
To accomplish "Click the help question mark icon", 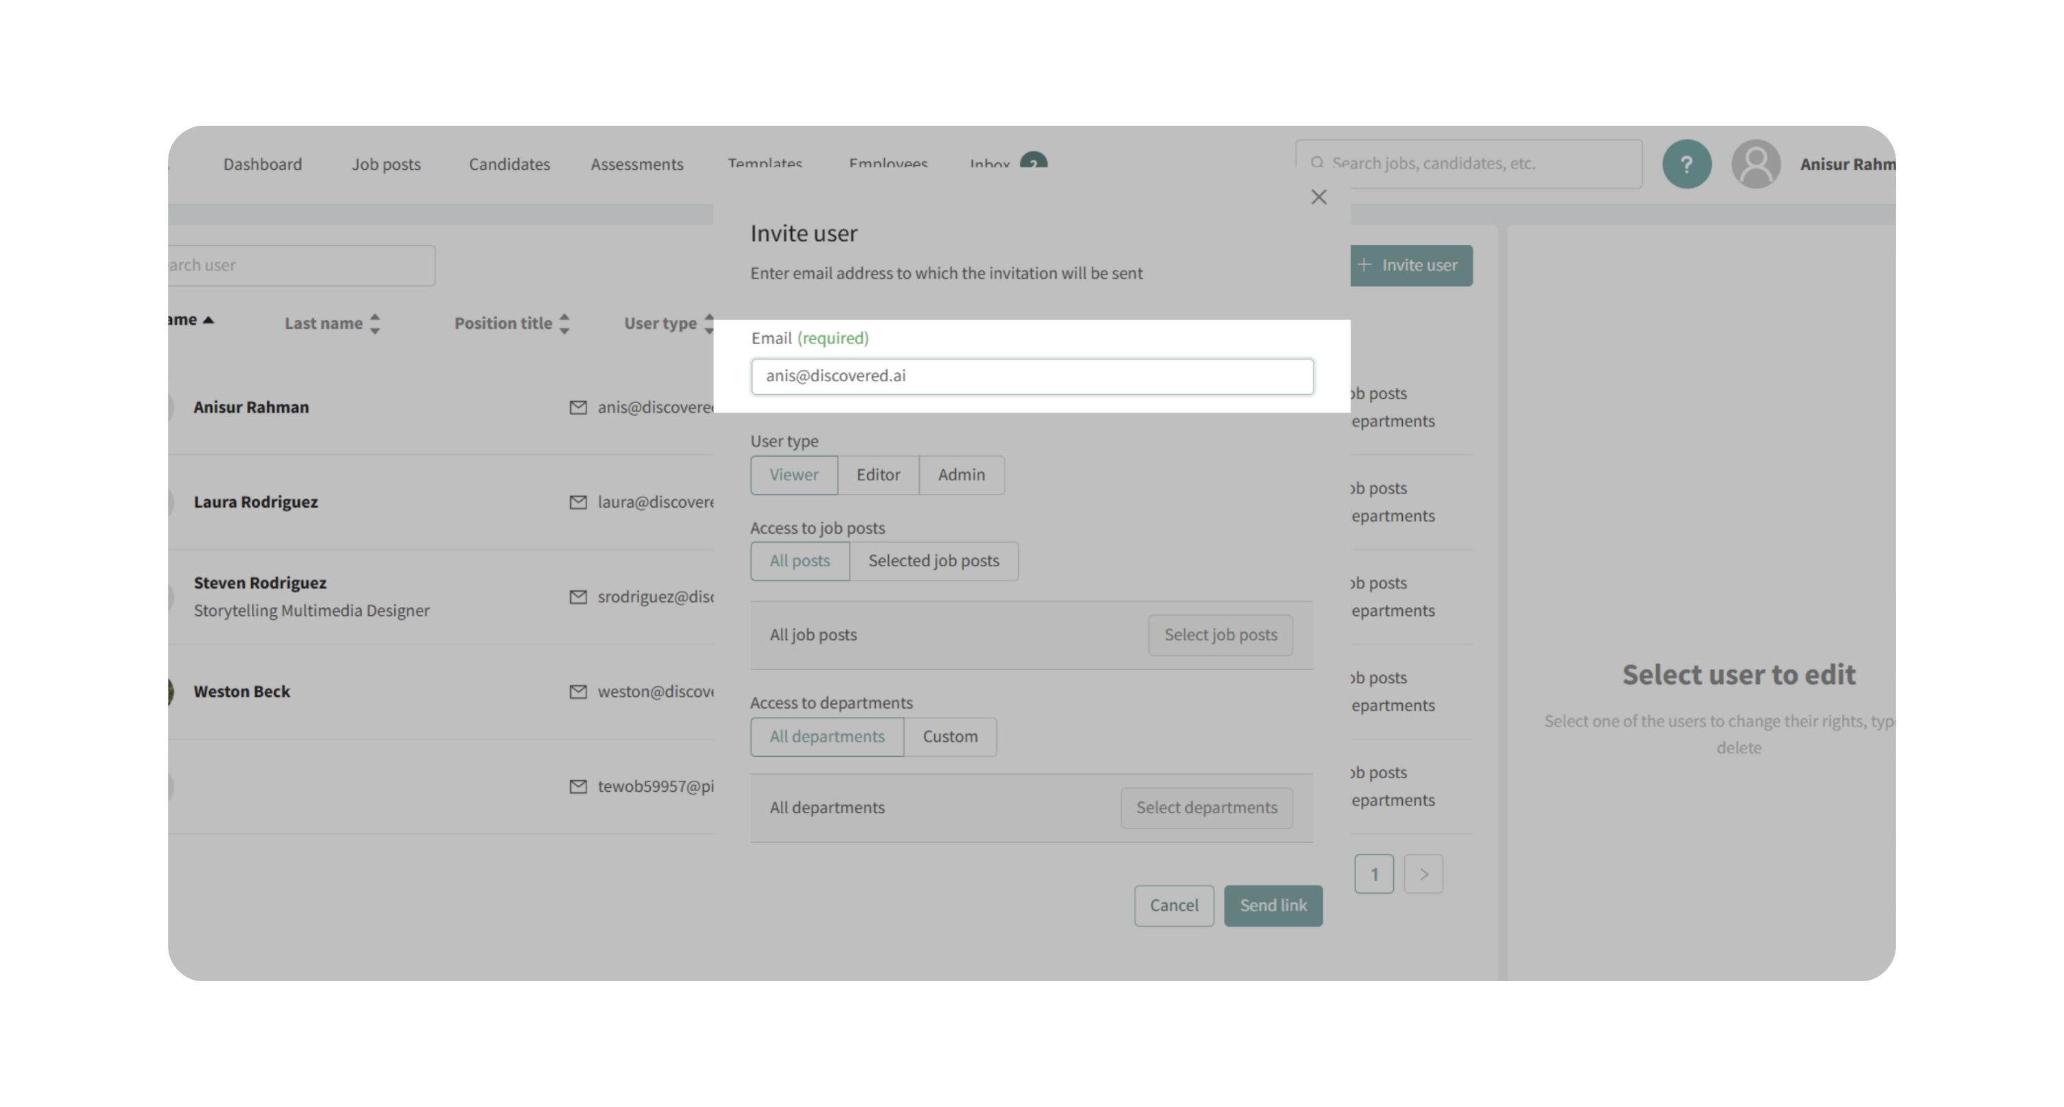I will tap(1686, 164).
